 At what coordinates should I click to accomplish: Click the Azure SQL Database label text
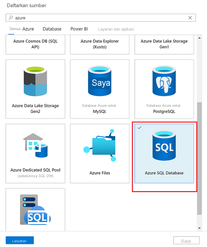click(x=164, y=173)
